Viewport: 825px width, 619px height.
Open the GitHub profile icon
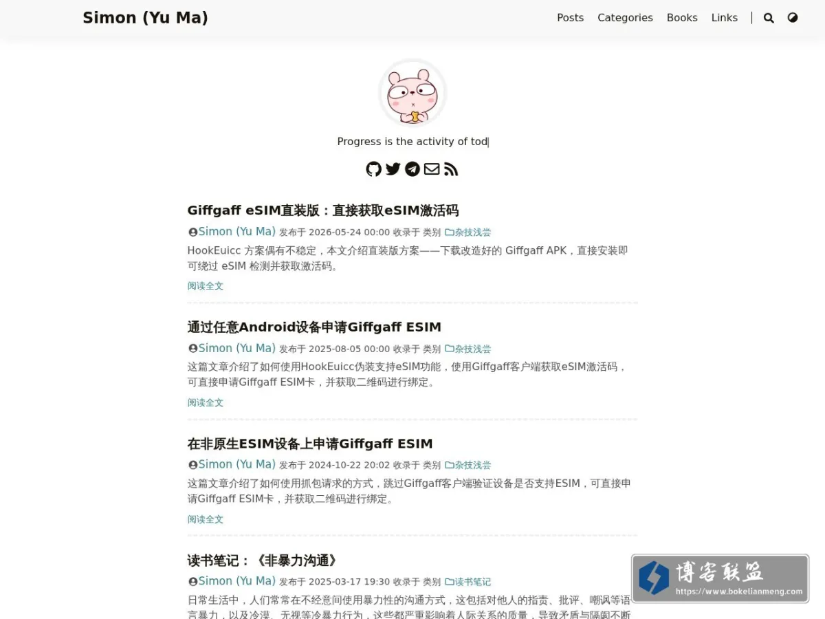click(374, 169)
